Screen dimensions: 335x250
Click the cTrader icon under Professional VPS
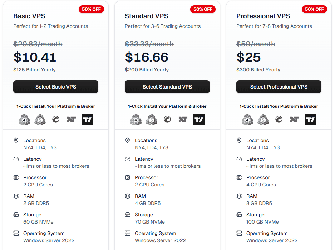pyautogui.click(x=279, y=119)
